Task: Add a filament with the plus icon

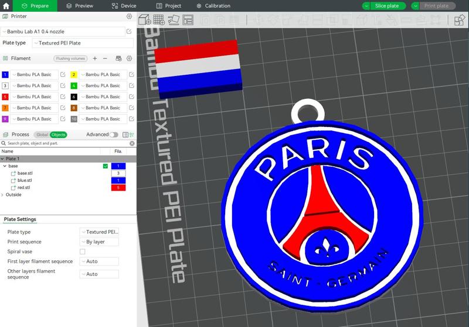Action: (95, 58)
